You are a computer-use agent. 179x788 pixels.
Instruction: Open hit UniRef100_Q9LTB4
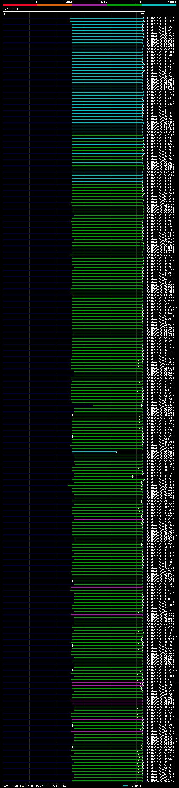[x=161, y=95]
